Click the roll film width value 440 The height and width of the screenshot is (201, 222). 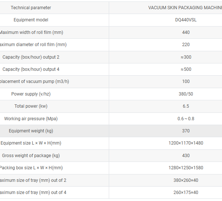click(186, 32)
